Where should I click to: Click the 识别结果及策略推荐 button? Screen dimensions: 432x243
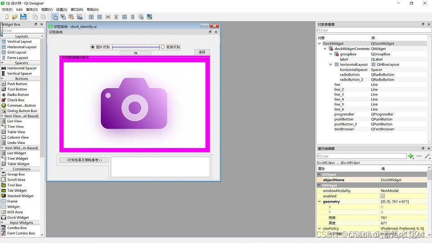[84, 160]
